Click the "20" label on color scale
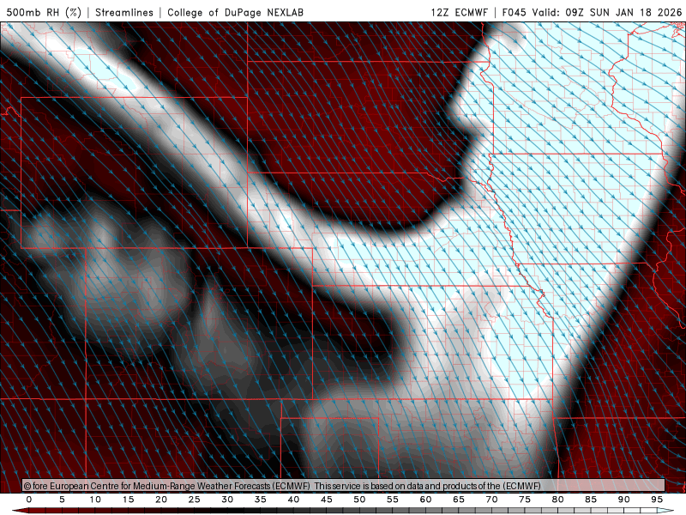The width and height of the screenshot is (686, 515). tap(161, 500)
